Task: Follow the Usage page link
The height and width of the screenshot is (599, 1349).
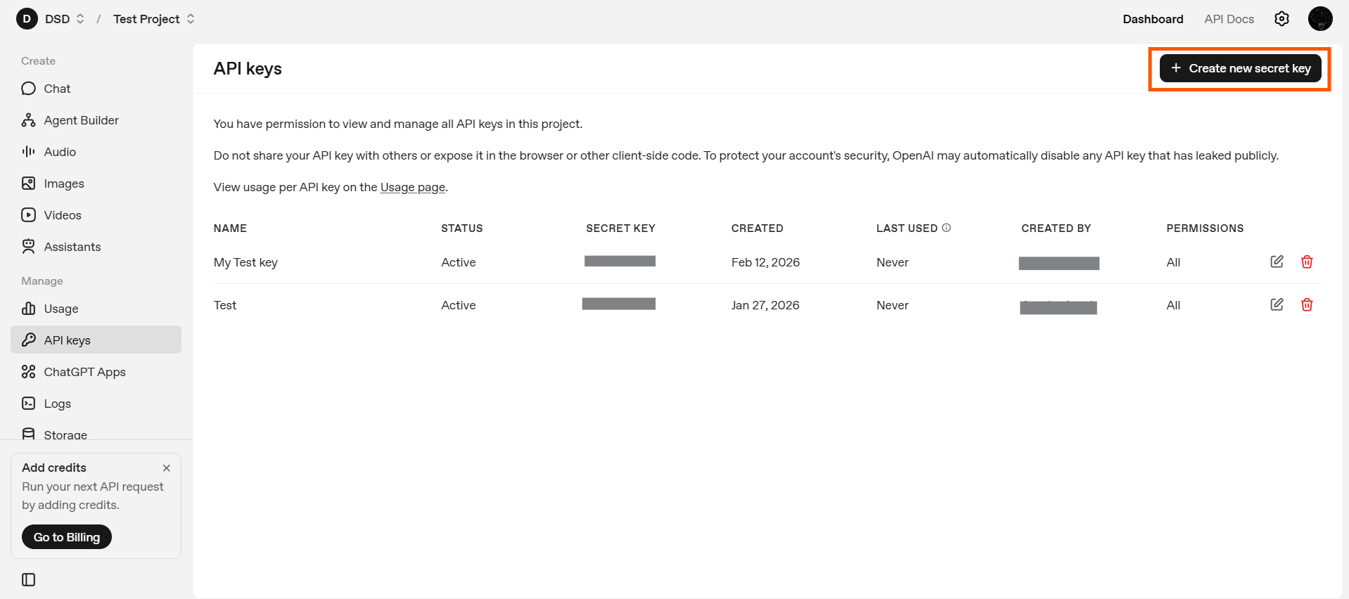Action: pyautogui.click(x=412, y=187)
